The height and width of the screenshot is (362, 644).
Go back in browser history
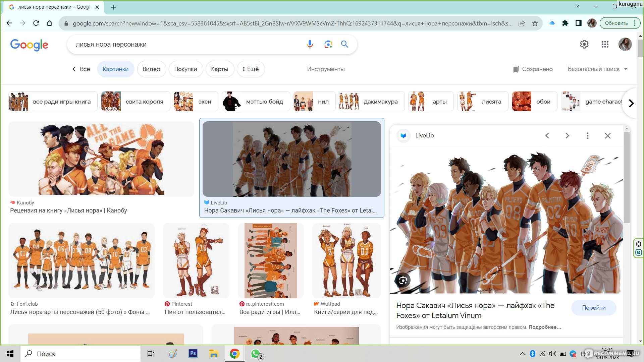click(x=9, y=23)
